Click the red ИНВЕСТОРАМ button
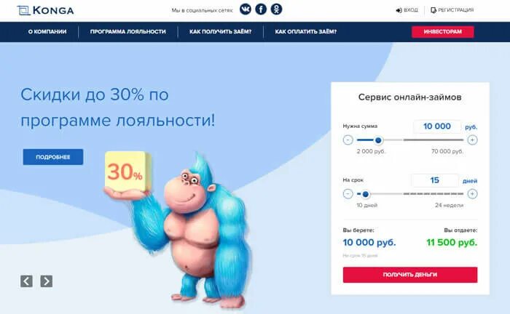Screen dimensions: 510x314 (x=443, y=32)
